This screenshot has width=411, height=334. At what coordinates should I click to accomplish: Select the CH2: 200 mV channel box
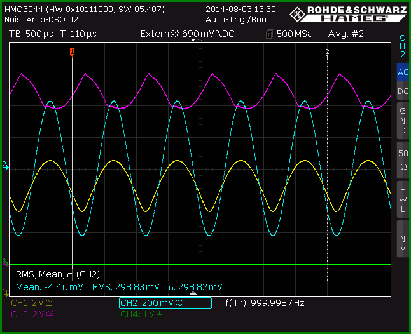pos(165,303)
